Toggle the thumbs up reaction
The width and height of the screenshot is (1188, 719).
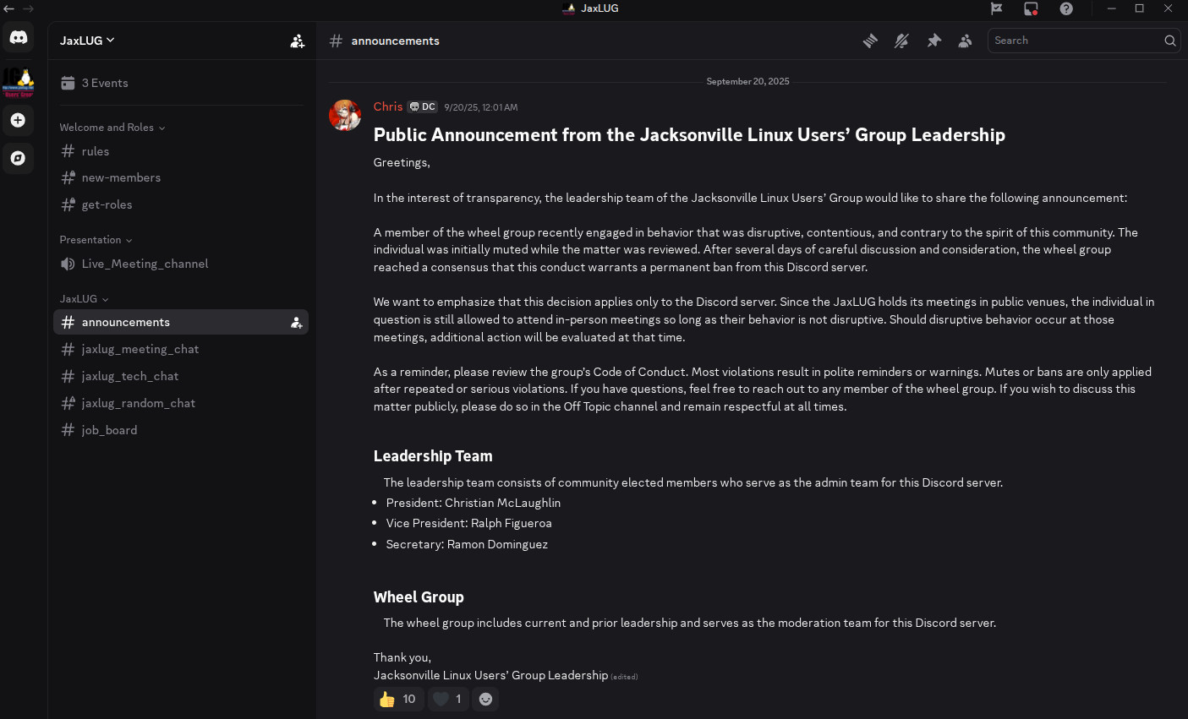398,699
